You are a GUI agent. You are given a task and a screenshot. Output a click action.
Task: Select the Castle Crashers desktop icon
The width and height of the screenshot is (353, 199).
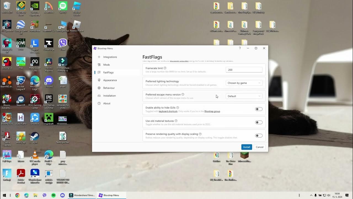pos(7,139)
